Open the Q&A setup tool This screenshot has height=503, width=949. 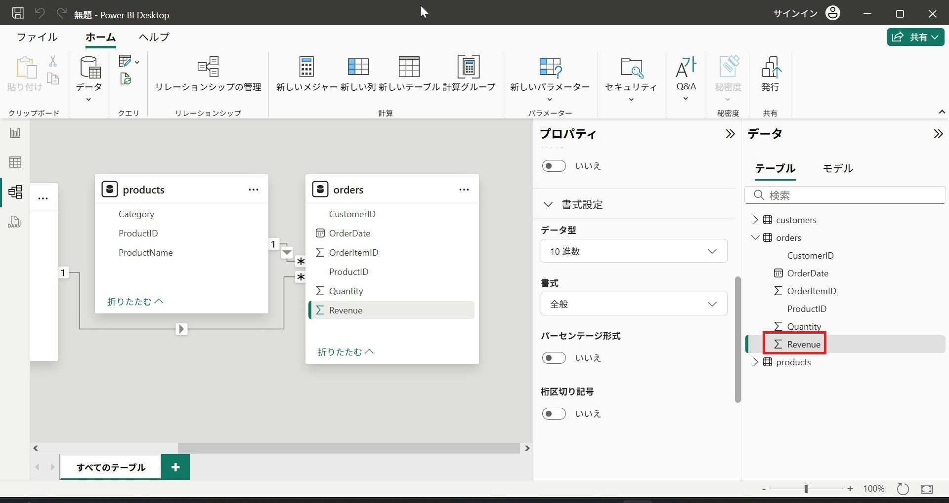click(686, 78)
